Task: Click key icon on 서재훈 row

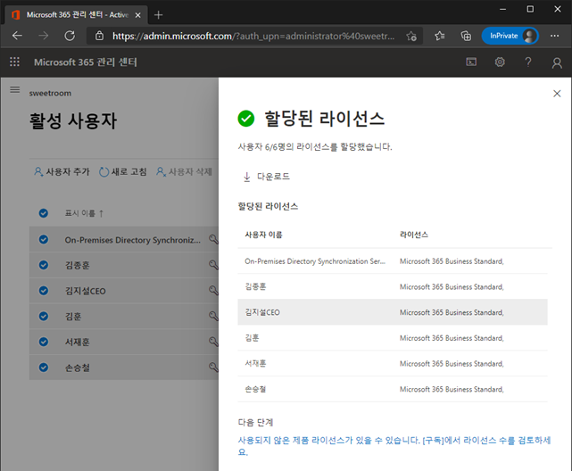Action: pos(213,342)
